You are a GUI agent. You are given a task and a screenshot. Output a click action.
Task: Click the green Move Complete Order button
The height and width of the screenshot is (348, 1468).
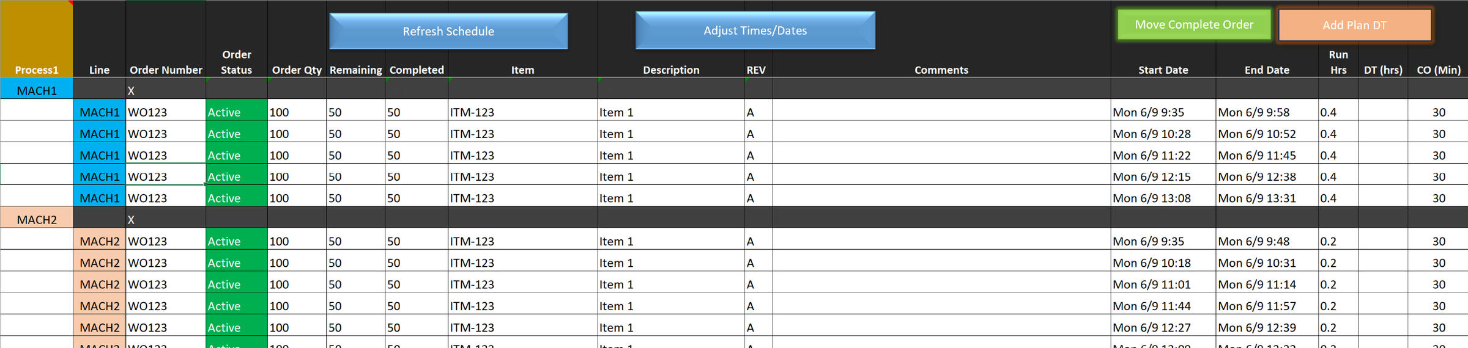pos(1194,25)
